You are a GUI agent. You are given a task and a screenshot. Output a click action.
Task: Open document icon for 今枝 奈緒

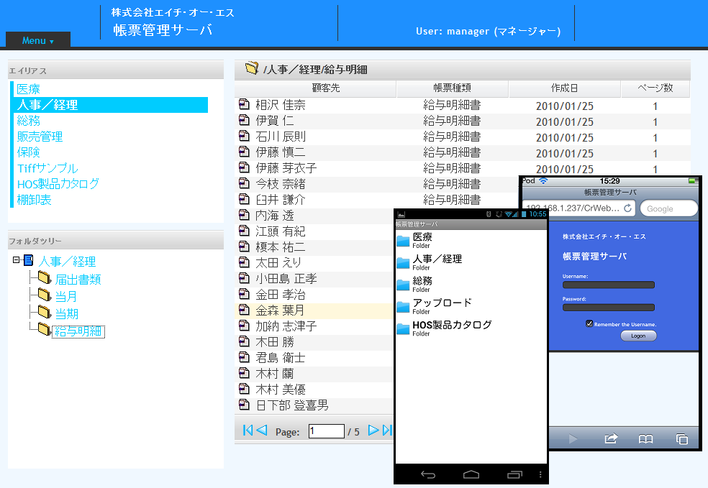coord(244,183)
